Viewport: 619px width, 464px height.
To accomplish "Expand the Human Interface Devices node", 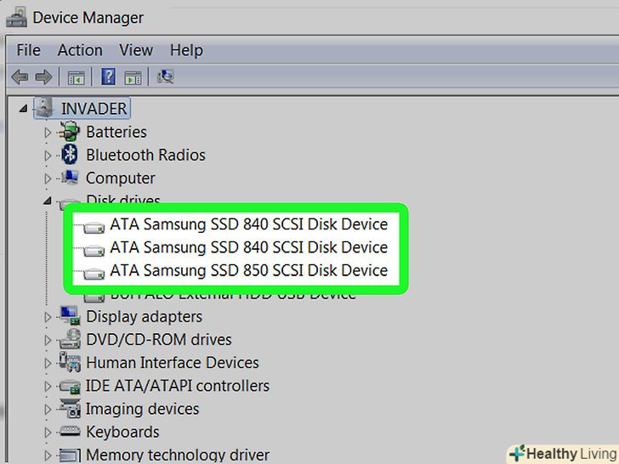I will pyautogui.click(x=48, y=363).
